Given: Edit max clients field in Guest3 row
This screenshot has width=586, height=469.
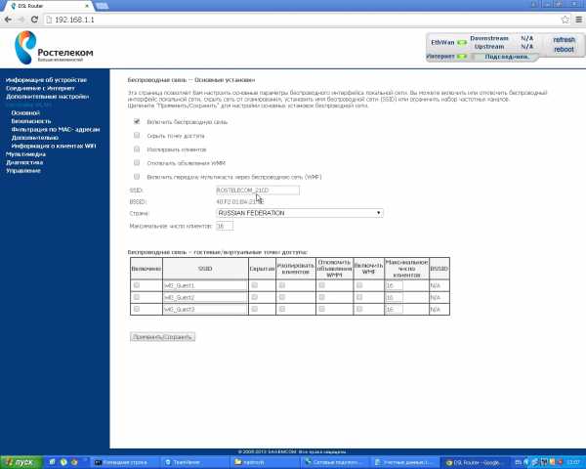Looking at the screenshot, I should pos(394,310).
